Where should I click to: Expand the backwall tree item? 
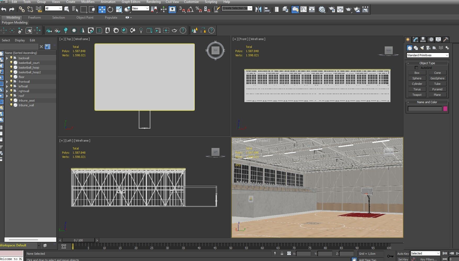(x=7, y=58)
